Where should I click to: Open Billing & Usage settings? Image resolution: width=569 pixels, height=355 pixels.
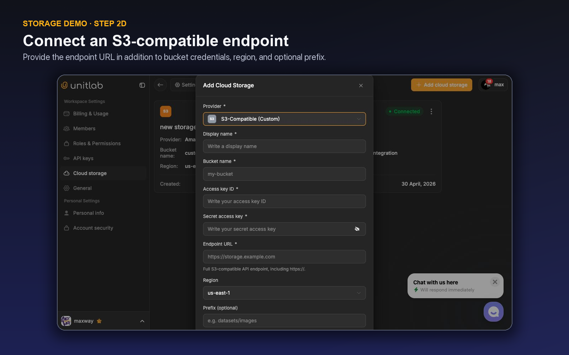(x=103, y=114)
